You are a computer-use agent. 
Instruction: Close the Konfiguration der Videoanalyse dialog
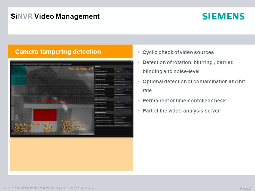point(131,62)
